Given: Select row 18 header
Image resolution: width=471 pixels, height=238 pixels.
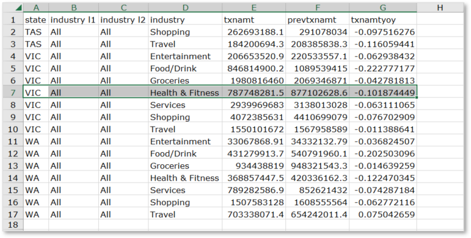Looking at the screenshot, I should point(13,225).
